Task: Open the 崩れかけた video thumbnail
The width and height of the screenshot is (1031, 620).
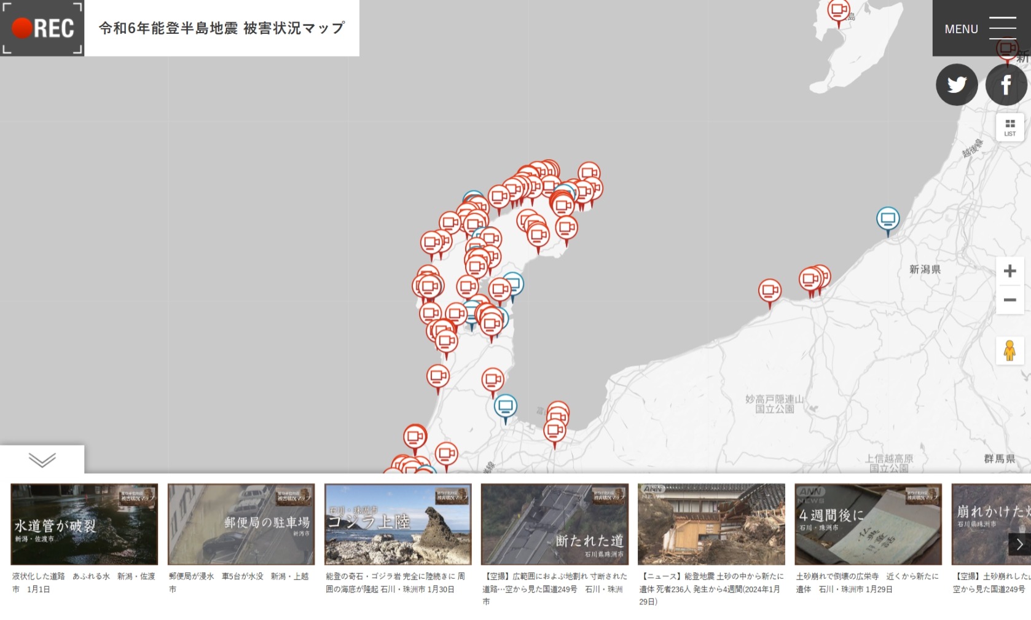Action: coord(991,524)
